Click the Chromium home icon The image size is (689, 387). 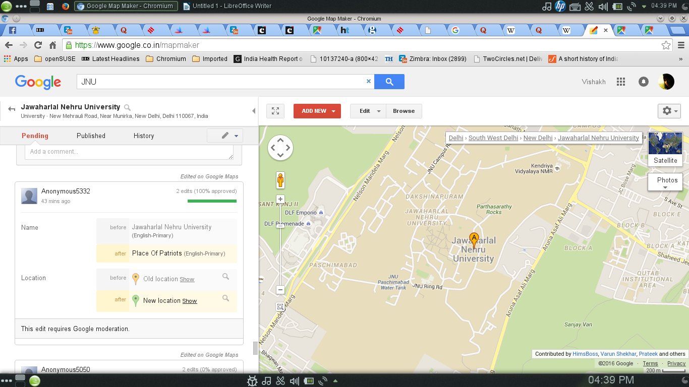[x=52, y=45]
